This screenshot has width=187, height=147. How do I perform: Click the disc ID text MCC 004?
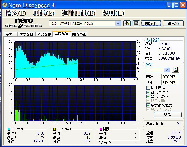click(x=166, y=49)
